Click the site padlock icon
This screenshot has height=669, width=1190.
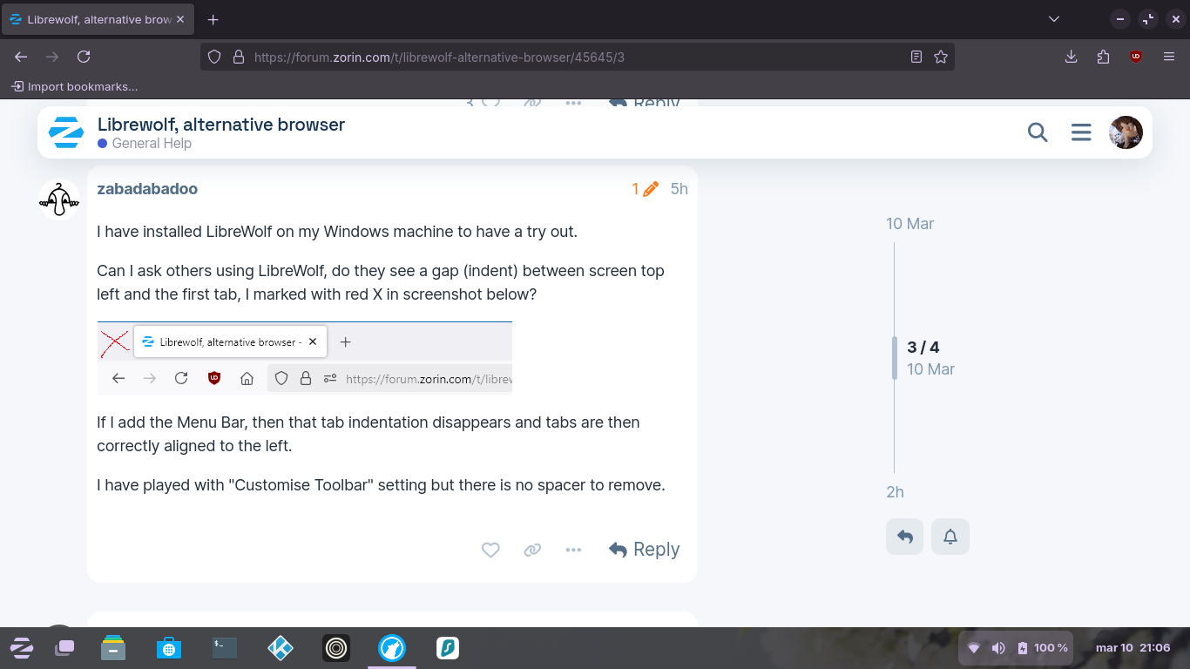point(238,57)
